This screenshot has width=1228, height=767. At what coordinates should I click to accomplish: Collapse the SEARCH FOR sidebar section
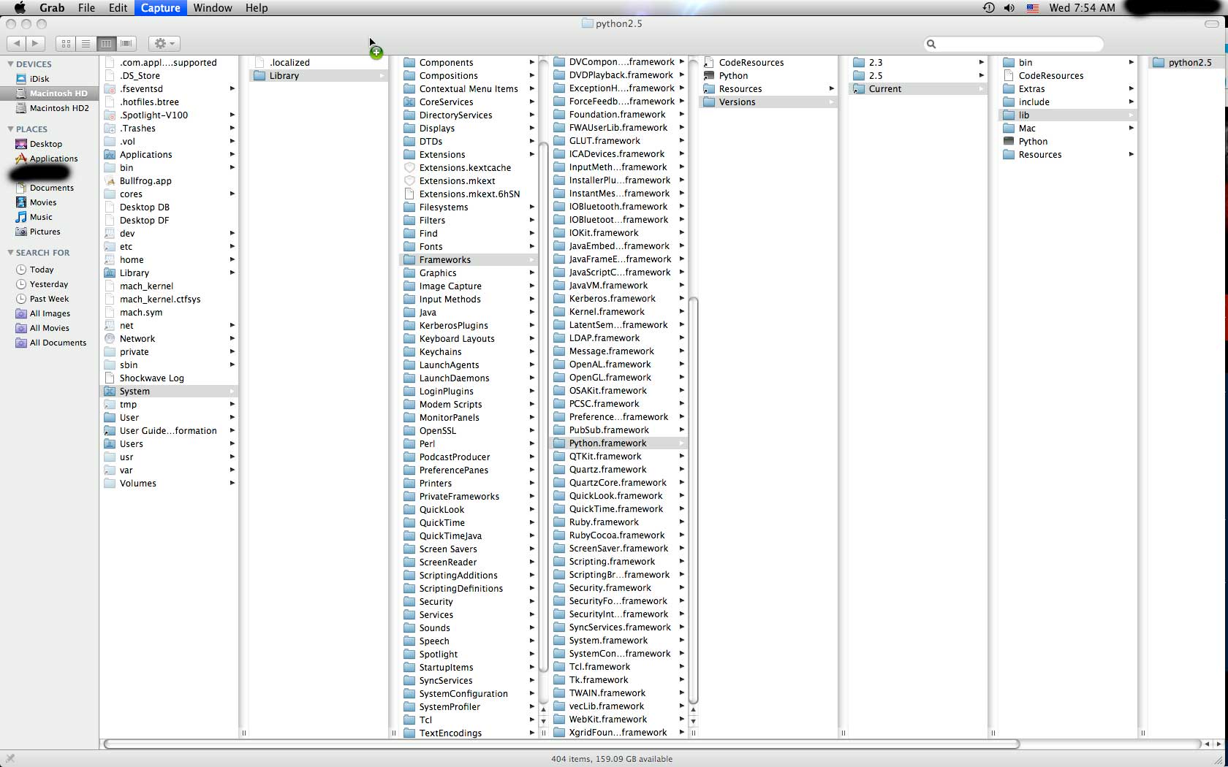pos(10,253)
